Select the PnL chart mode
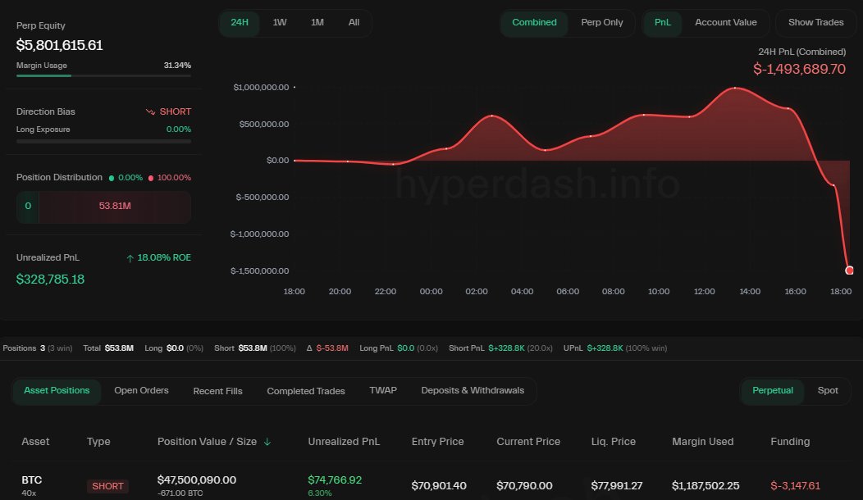This screenshot has width=863, height=500. point(662,23)
